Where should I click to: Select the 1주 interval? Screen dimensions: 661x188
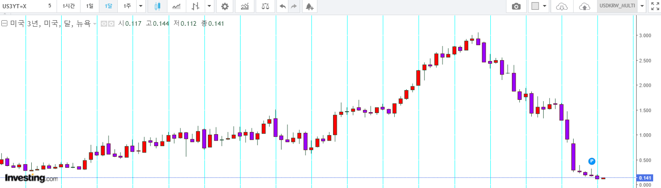(127, 6)
